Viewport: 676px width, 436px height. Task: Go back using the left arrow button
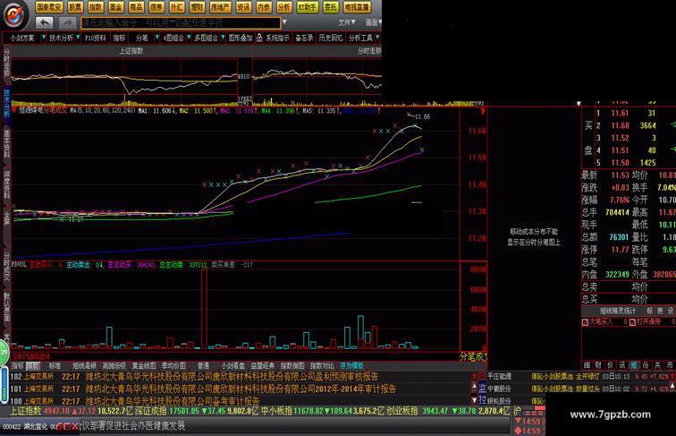[45, 22]
